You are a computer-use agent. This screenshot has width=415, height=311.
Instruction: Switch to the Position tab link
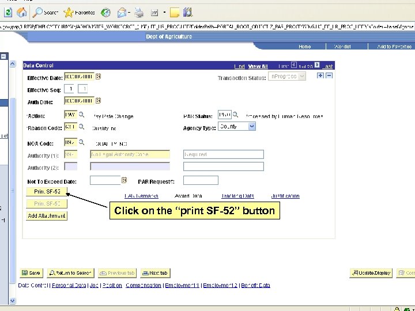pyautogui.click(x=112, y=285)
